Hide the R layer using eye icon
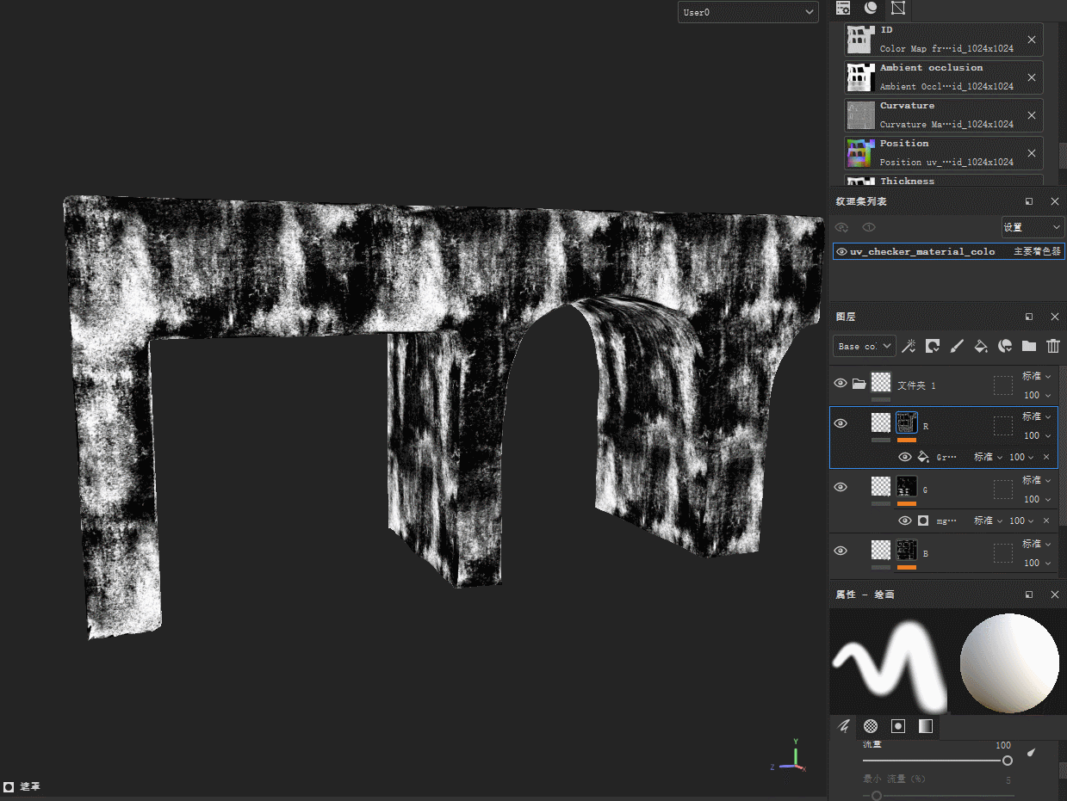This screenshot has width=1067, height=801. pos(841,423)
